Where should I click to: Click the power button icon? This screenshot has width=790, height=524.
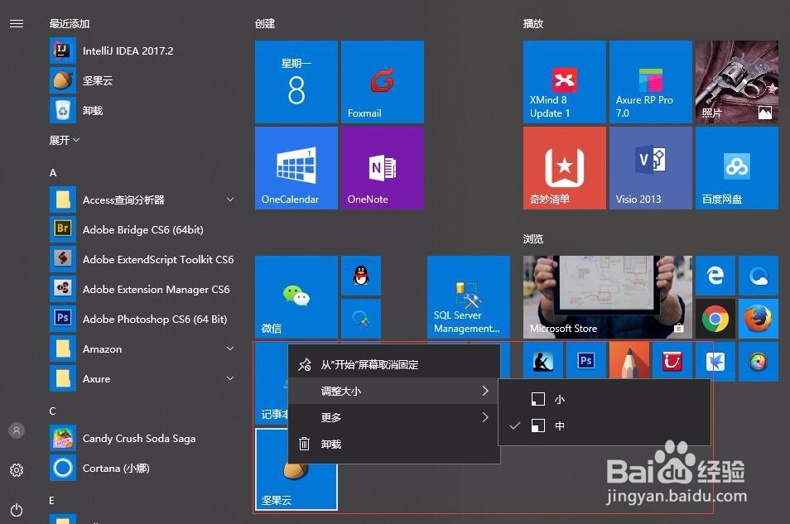point(17,510)
